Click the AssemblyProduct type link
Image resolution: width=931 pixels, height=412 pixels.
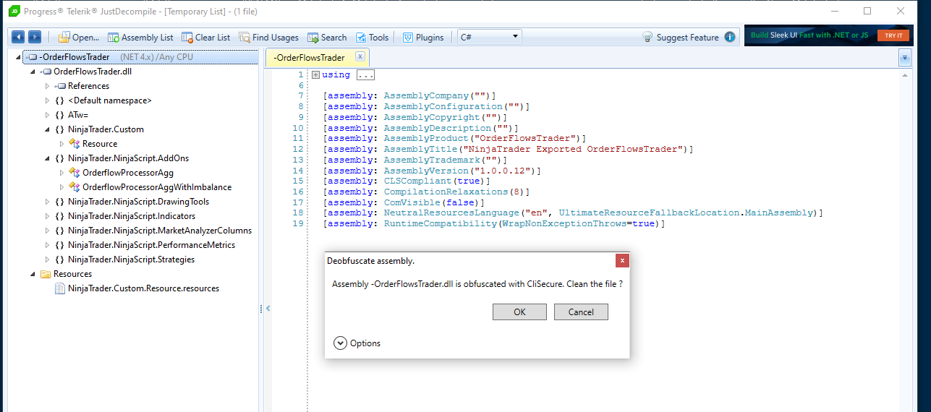(x=428, y=138)
